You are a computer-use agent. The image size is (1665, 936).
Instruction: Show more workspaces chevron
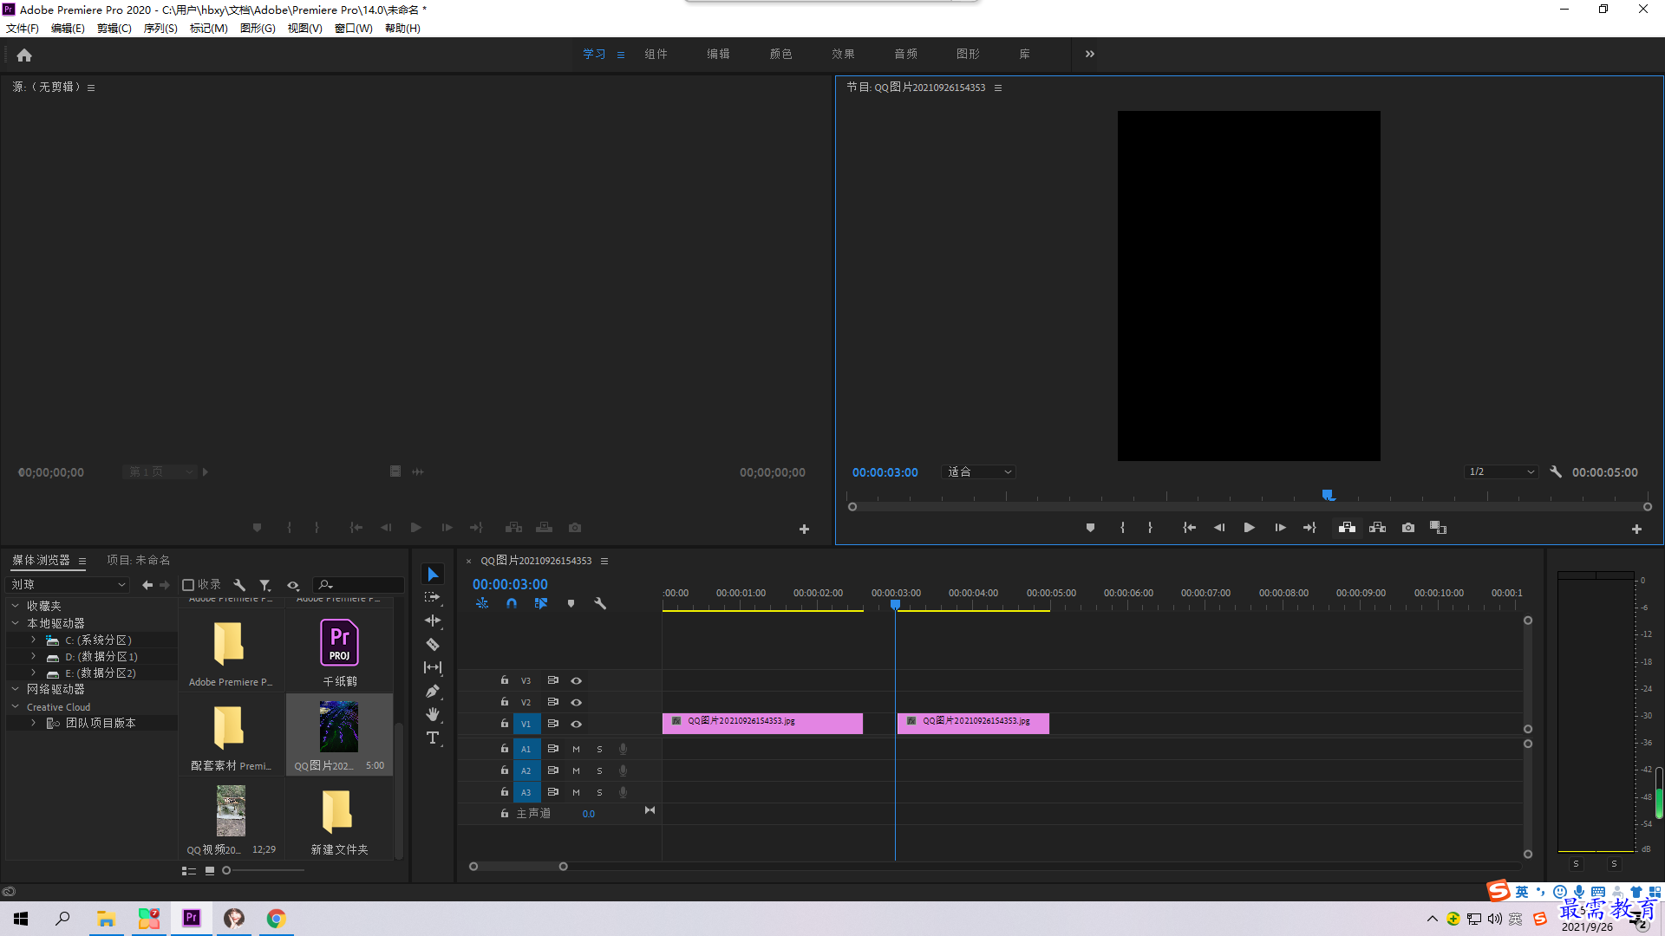[1090, 54]
